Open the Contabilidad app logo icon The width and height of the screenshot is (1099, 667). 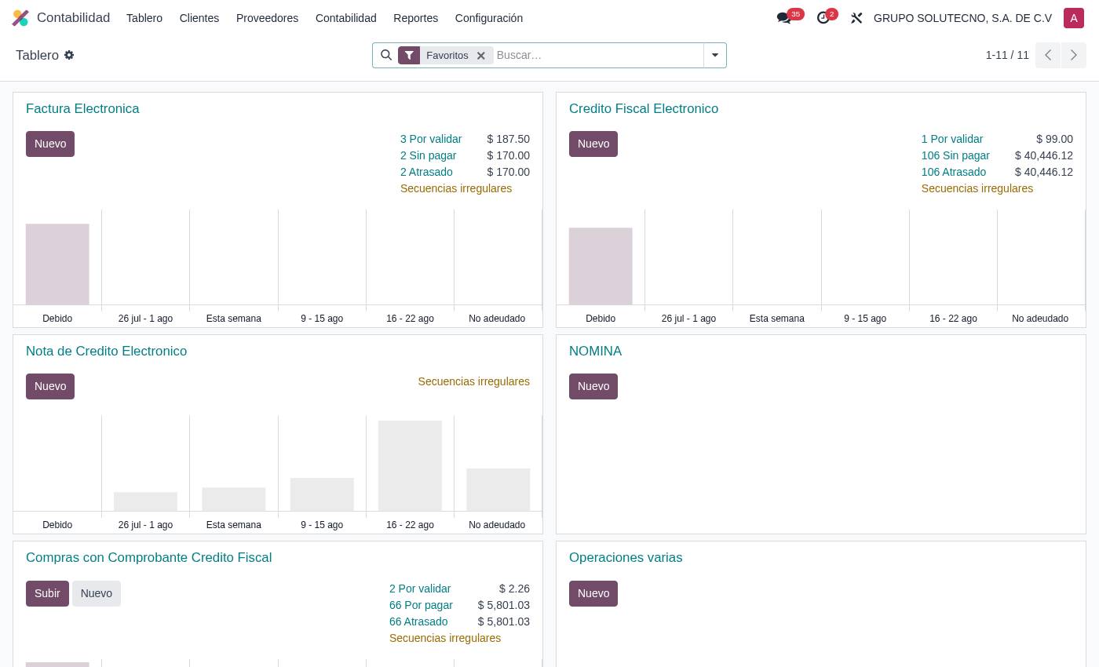20,18
